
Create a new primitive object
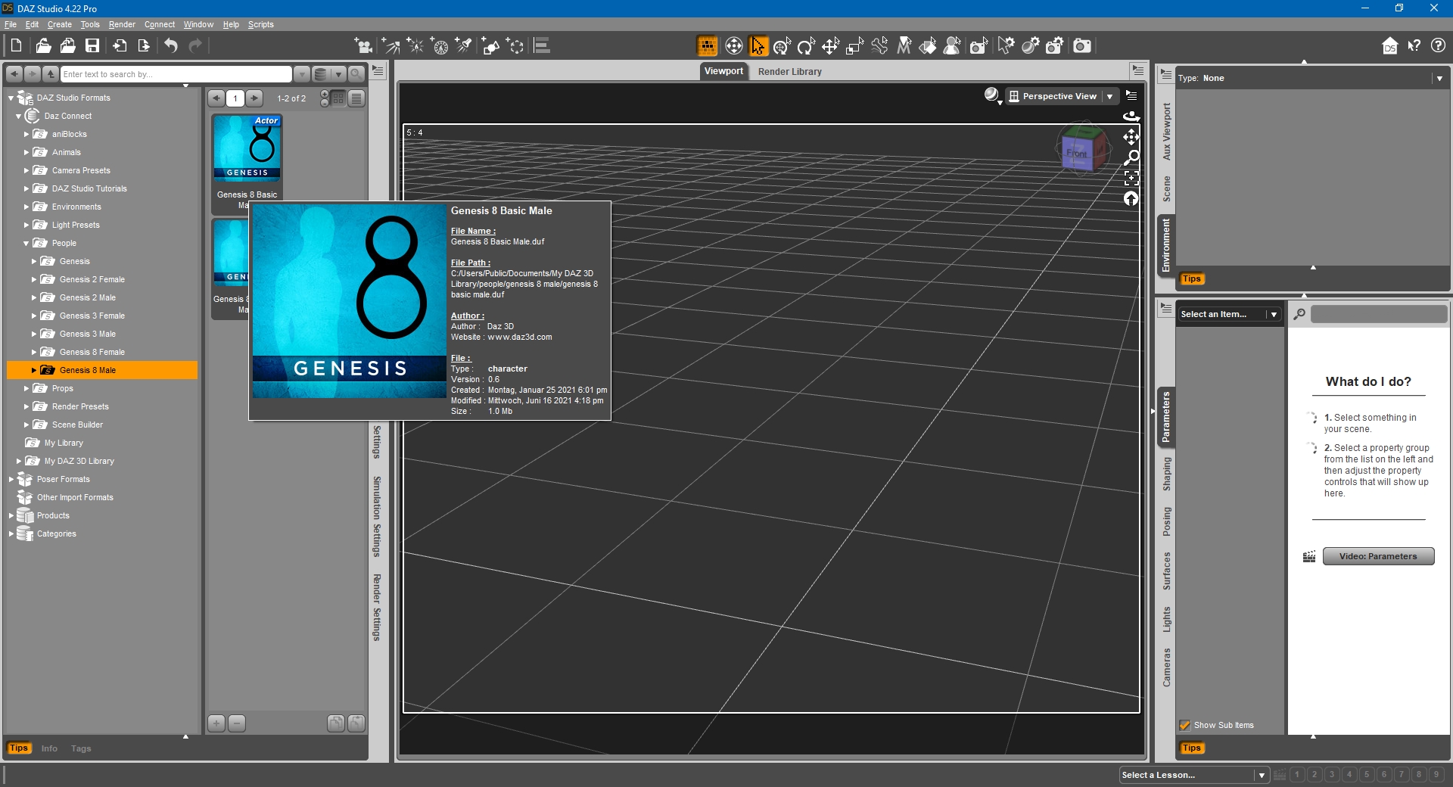490,46
